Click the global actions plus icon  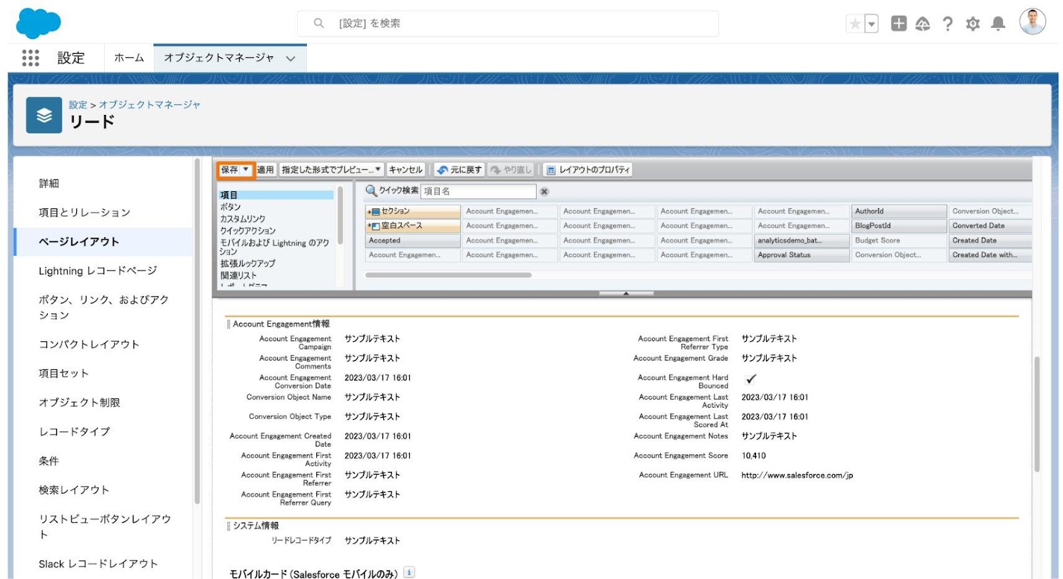coord(898,24)
